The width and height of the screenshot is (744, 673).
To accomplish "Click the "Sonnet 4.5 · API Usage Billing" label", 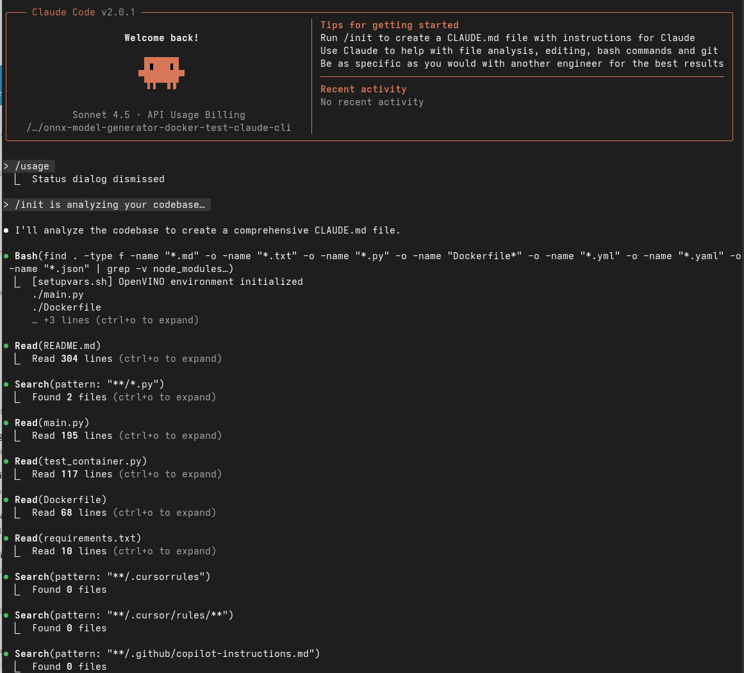I will [x=159, y=115].
